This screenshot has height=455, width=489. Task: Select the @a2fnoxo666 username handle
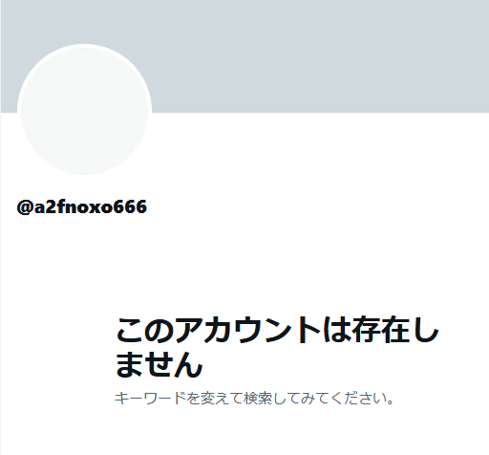(x=82, y=206)
